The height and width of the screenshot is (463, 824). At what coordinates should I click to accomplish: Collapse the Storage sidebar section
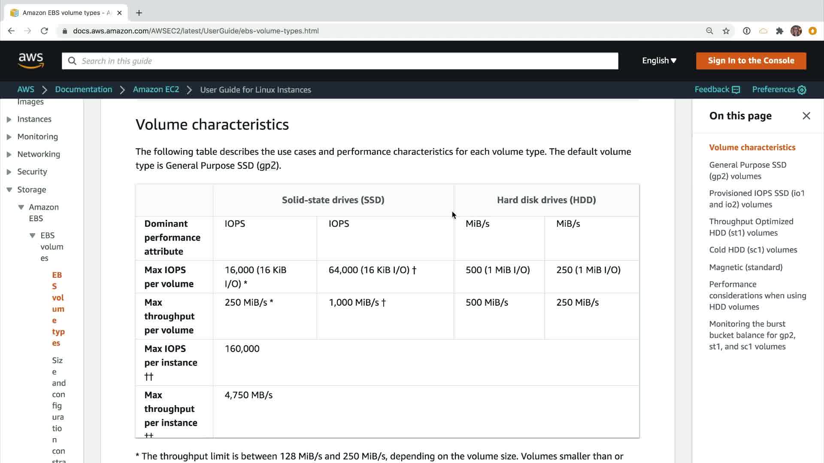click(x=9, y=189)
